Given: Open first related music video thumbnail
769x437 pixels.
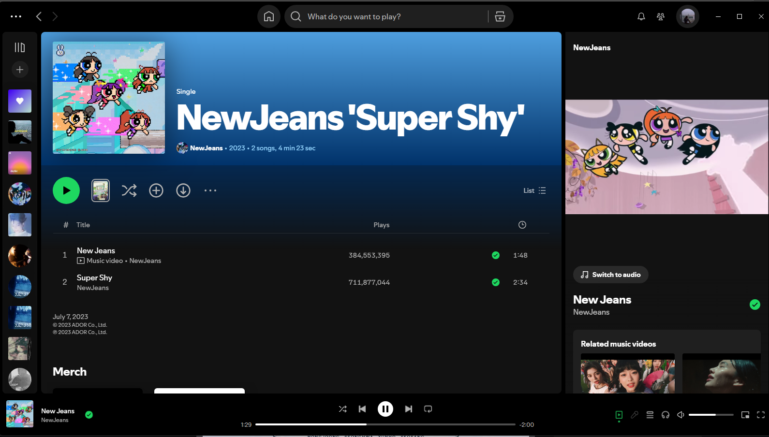Looking at the screenshot, I should point(628,373).
